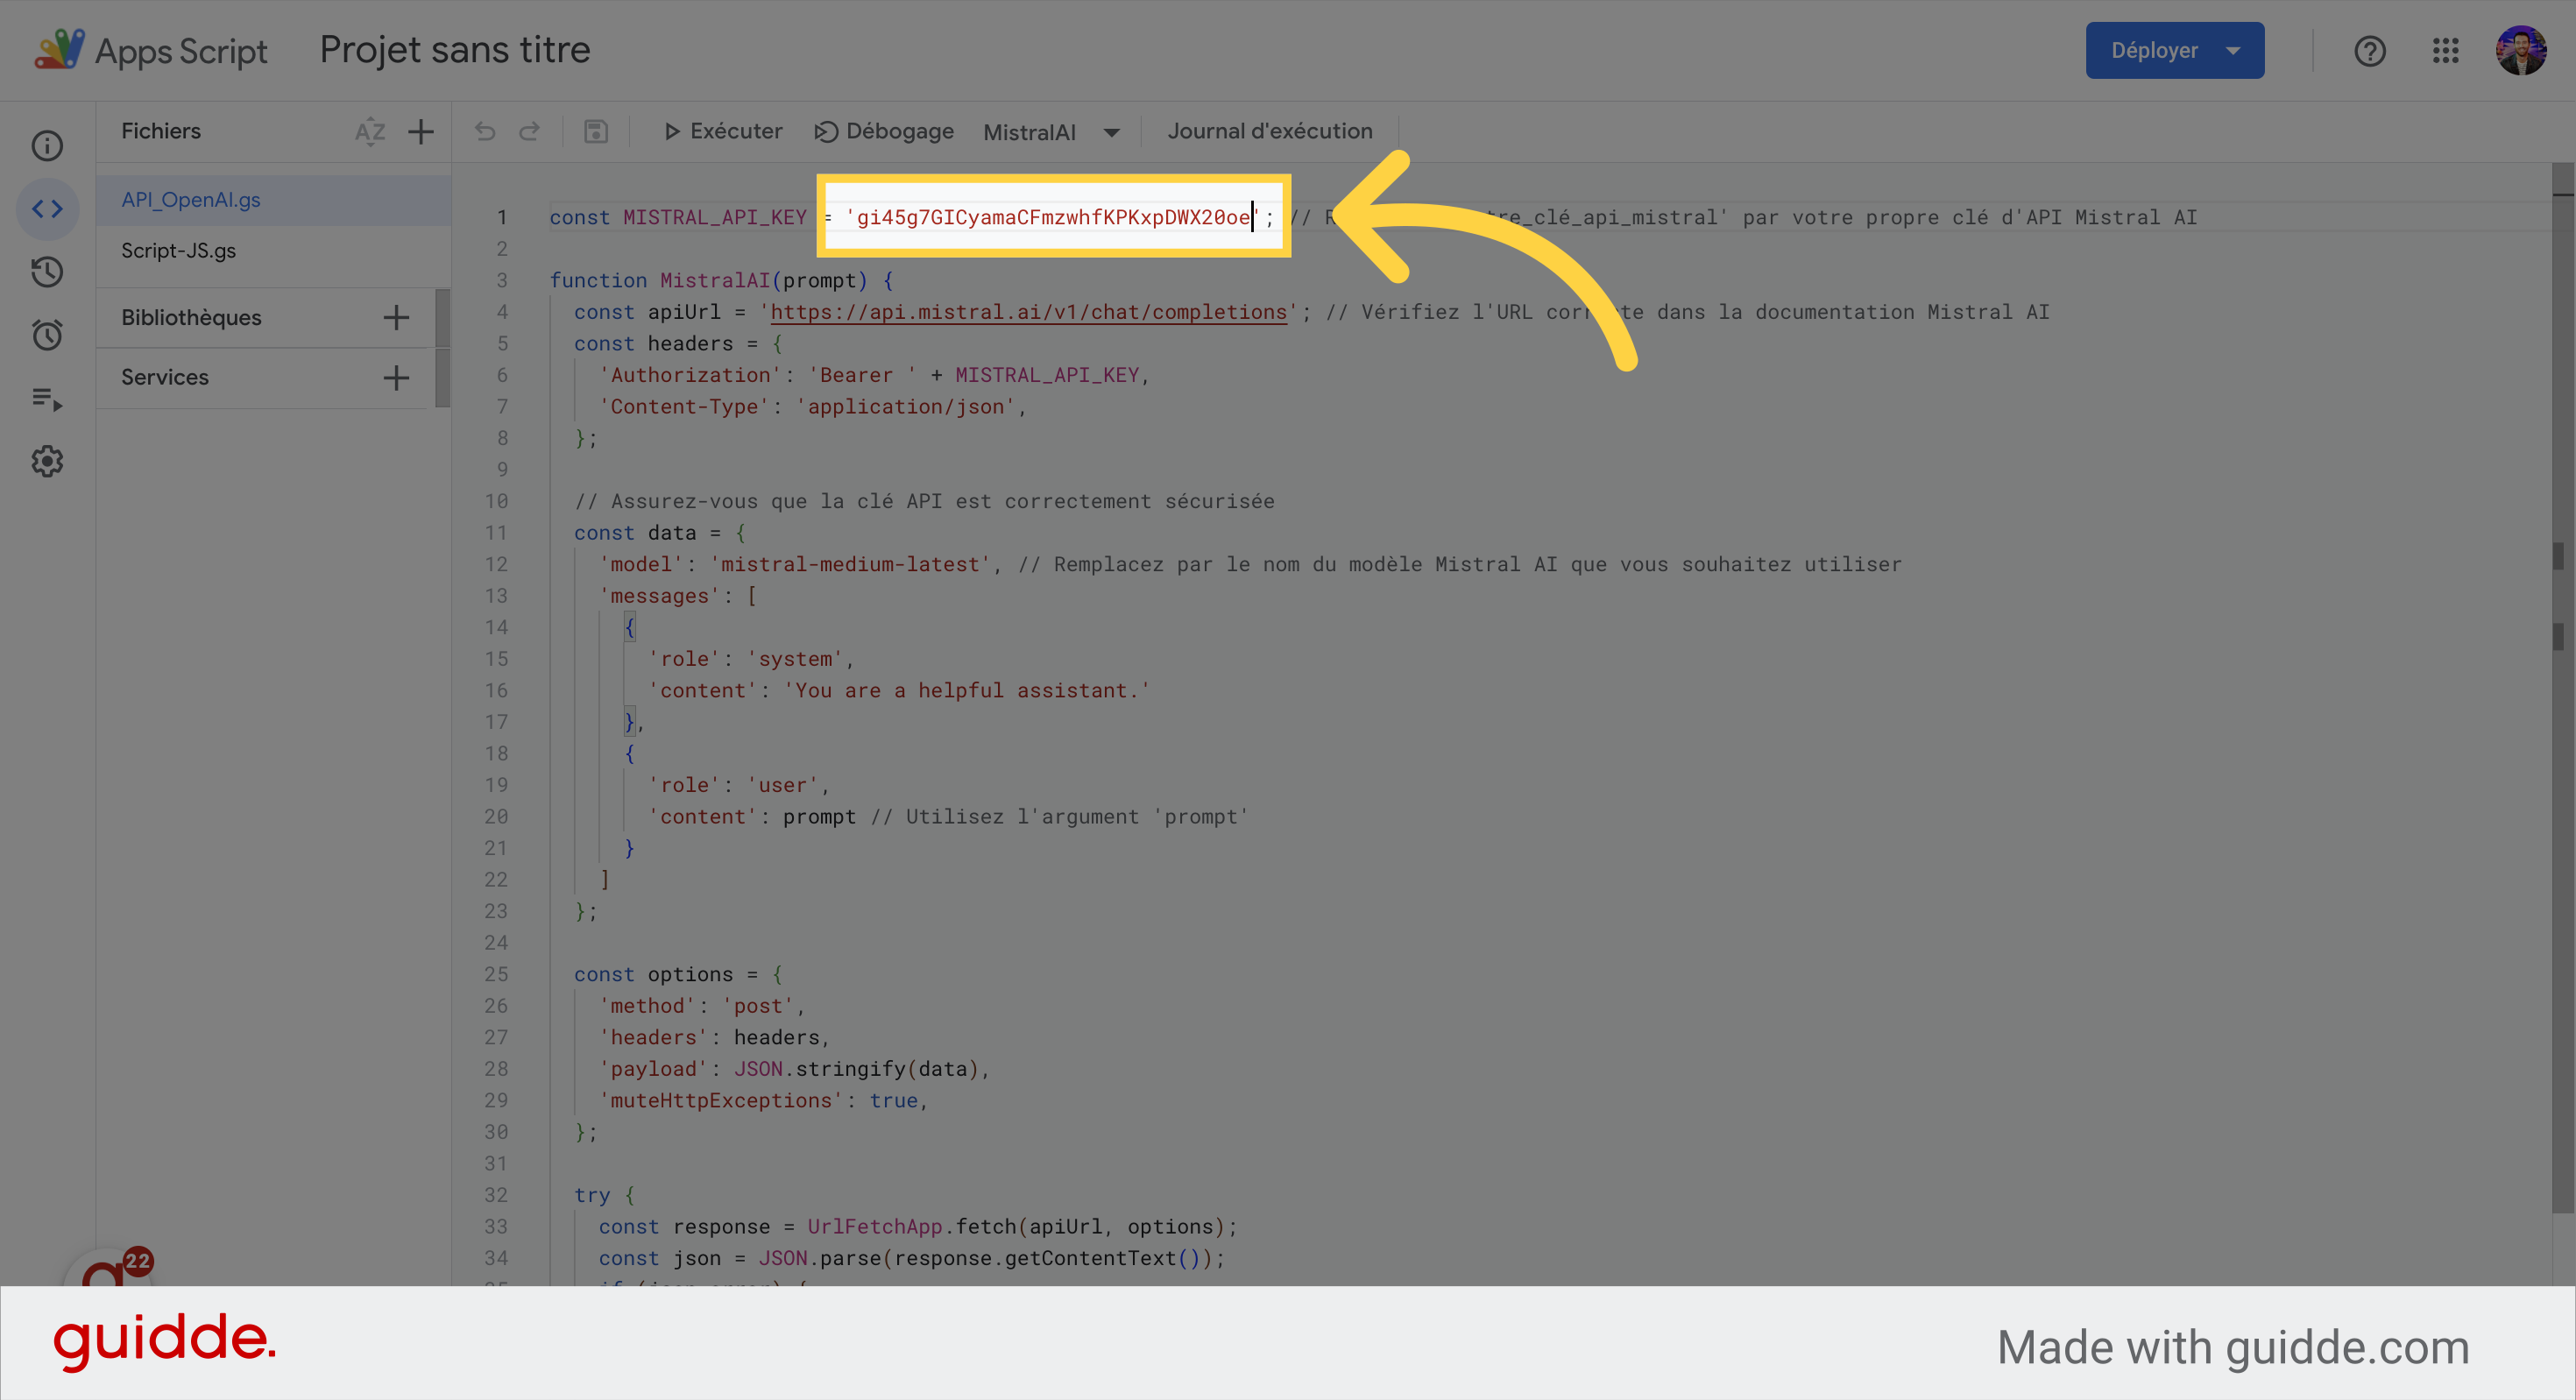Open the project Overview info icon
The width and height of the screenshot is (2576, 1400).
pos(47,146)
